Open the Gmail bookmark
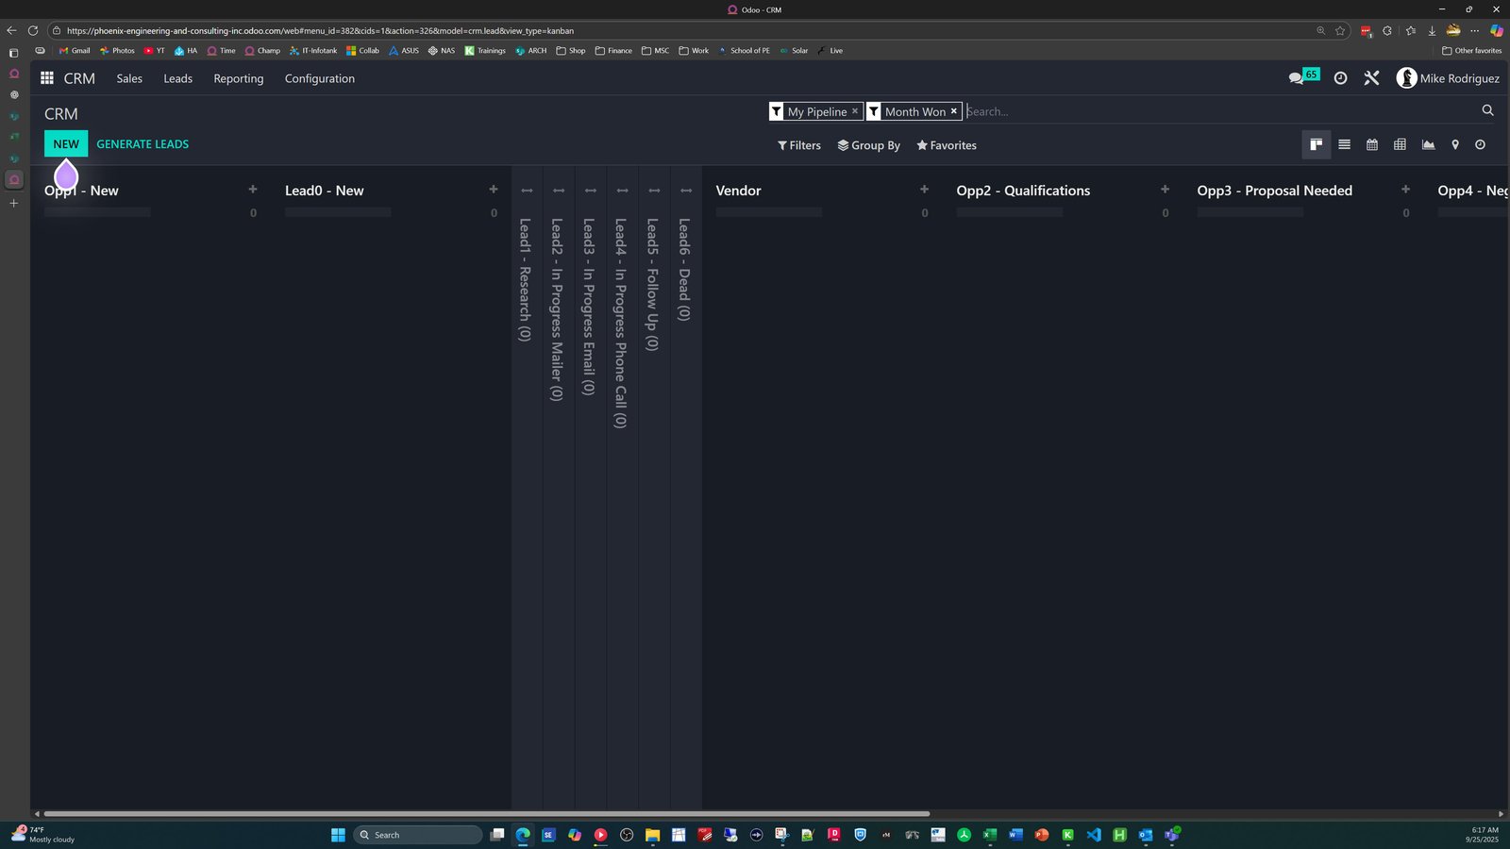This screenshot has height=849, width=1510. [75, 51]
